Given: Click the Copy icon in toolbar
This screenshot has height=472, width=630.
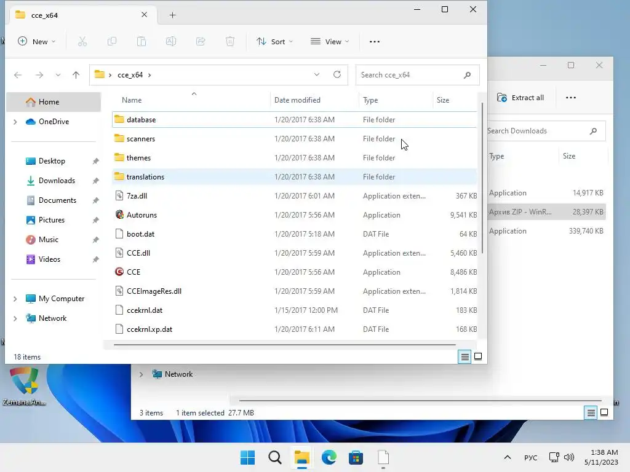Looking at the screenshot, I should 112,41.
